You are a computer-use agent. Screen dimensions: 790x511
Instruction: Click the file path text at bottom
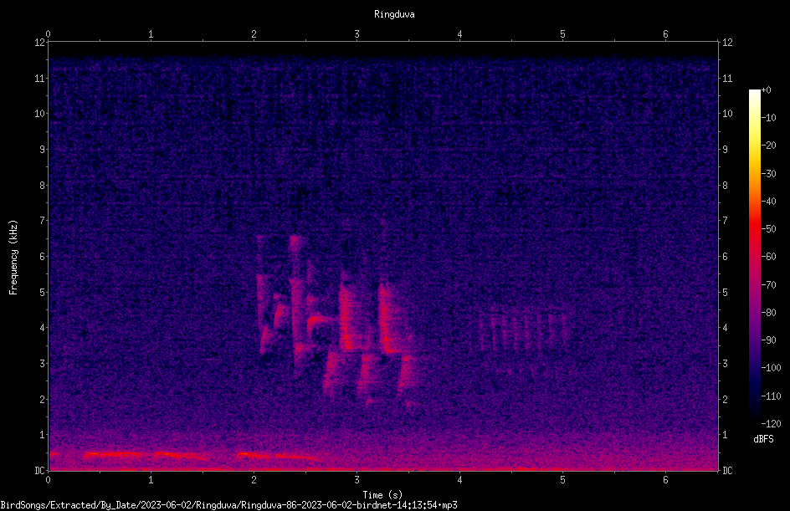[228, 505]
